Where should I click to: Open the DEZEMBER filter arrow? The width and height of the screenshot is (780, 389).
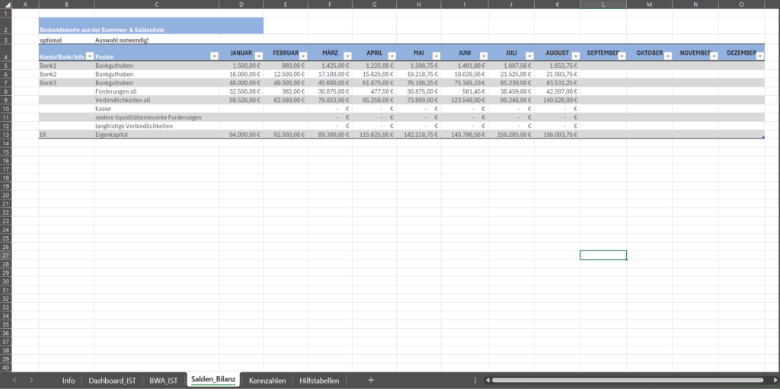click(759, 56)
